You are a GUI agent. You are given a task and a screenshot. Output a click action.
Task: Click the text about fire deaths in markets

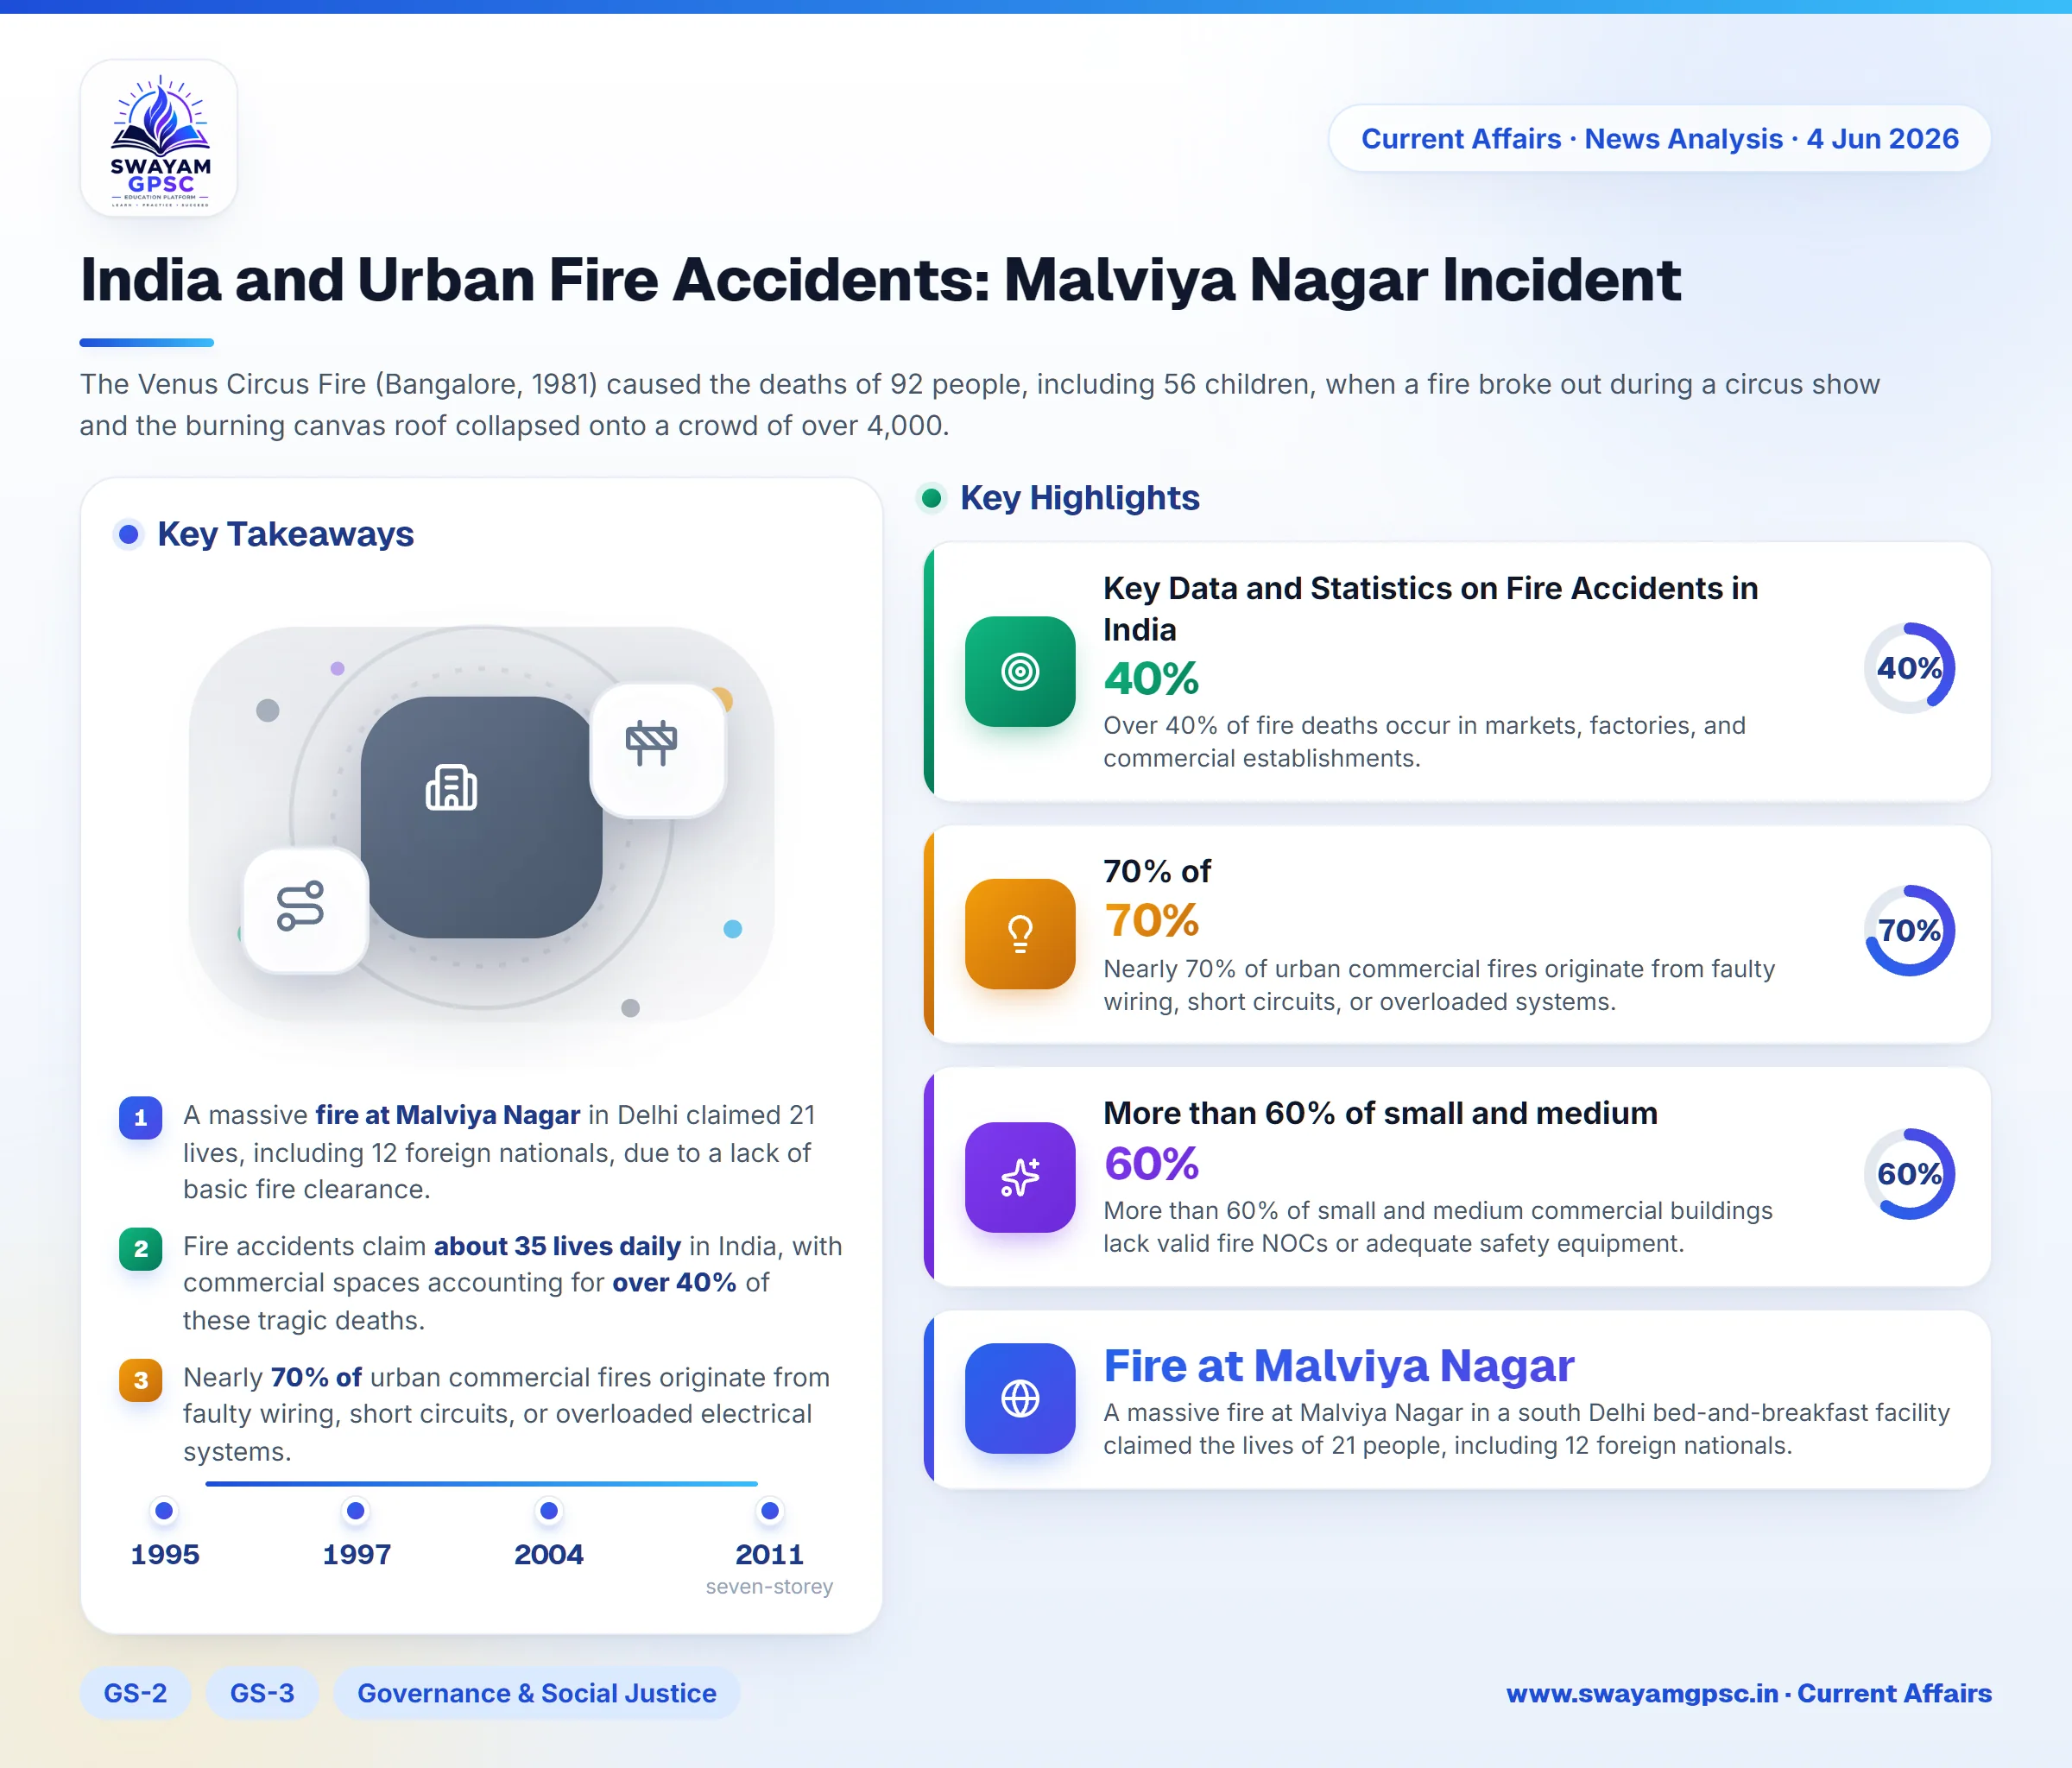pos(1424,742)
